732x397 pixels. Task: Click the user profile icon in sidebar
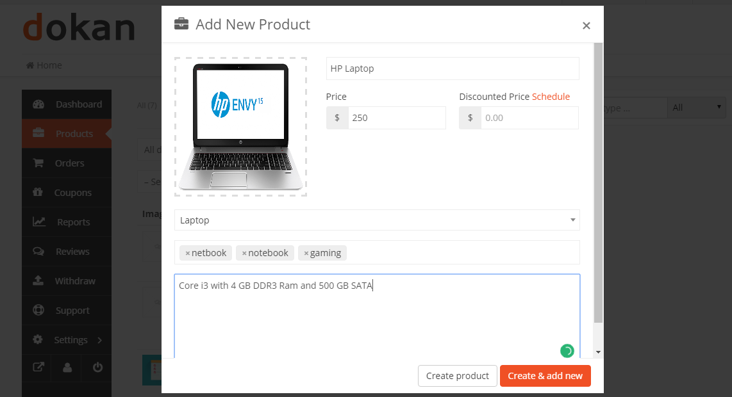67,367
